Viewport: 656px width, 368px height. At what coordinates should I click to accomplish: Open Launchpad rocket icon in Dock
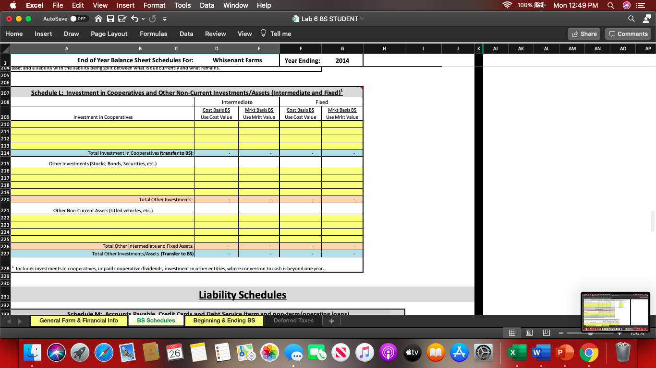pyautogui.click(x=80, y=353)
